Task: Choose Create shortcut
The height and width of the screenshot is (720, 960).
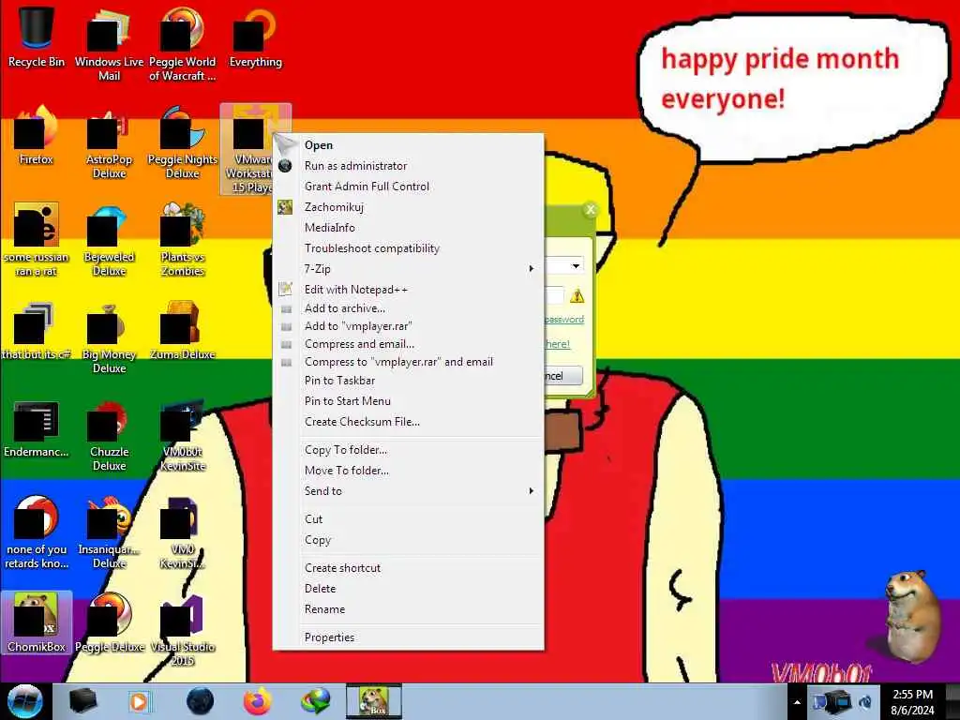Action: [408, 568]
